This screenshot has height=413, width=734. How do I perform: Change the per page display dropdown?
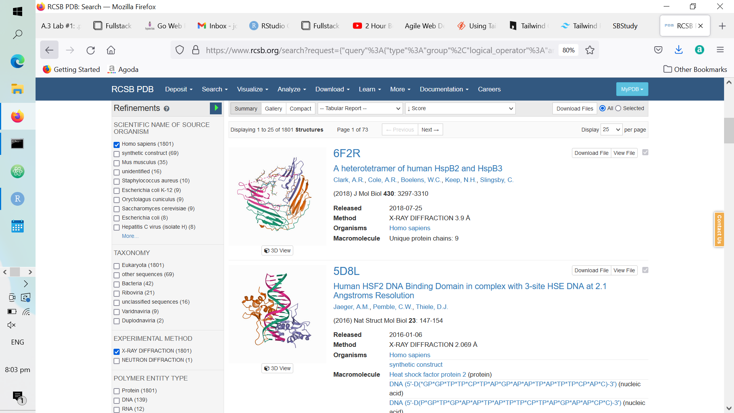[611, 130]
